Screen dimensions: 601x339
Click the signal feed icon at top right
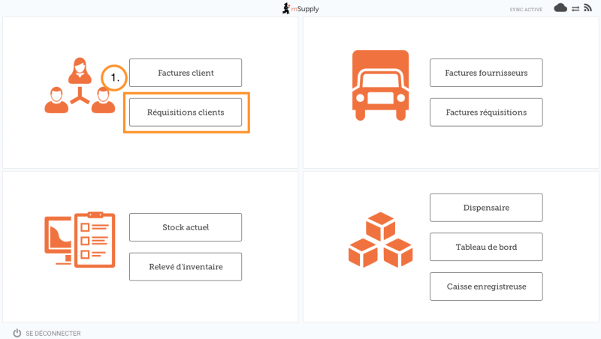[x=587, y=8]
